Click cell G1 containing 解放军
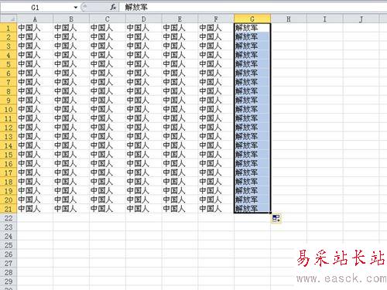Viewport: 387px width, 290px height. (x=252, y=28)
